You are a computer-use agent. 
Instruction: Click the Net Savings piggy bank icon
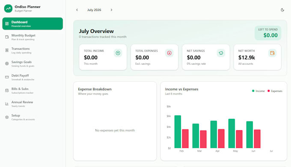tap(221, 53)
